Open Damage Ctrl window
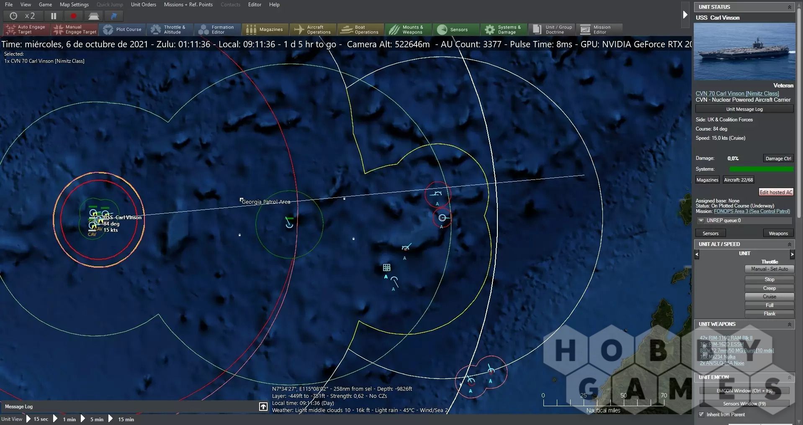 click(x=778, y=159)
